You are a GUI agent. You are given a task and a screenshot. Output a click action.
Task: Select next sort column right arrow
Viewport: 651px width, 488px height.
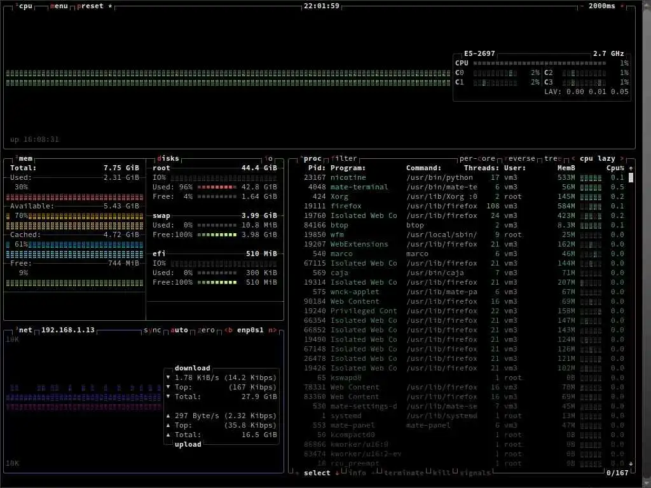click(x=622, y=158)
